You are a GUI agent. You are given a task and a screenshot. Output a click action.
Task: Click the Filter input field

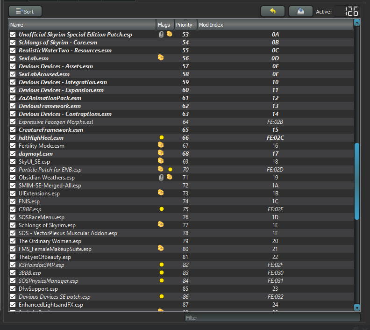(x=272, y=318)
